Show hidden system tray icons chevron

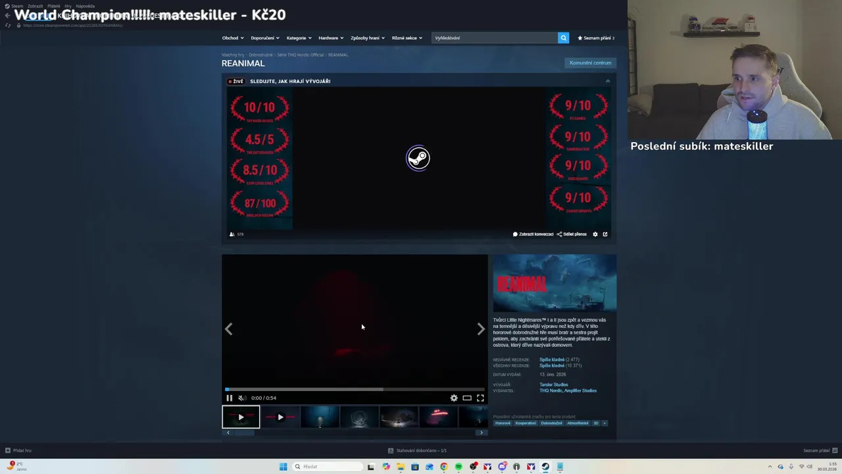(770, 467)
